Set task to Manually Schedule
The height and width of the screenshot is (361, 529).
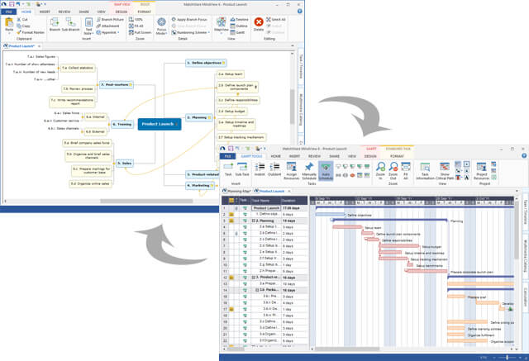pyautogui.click(x=309, y=171)
